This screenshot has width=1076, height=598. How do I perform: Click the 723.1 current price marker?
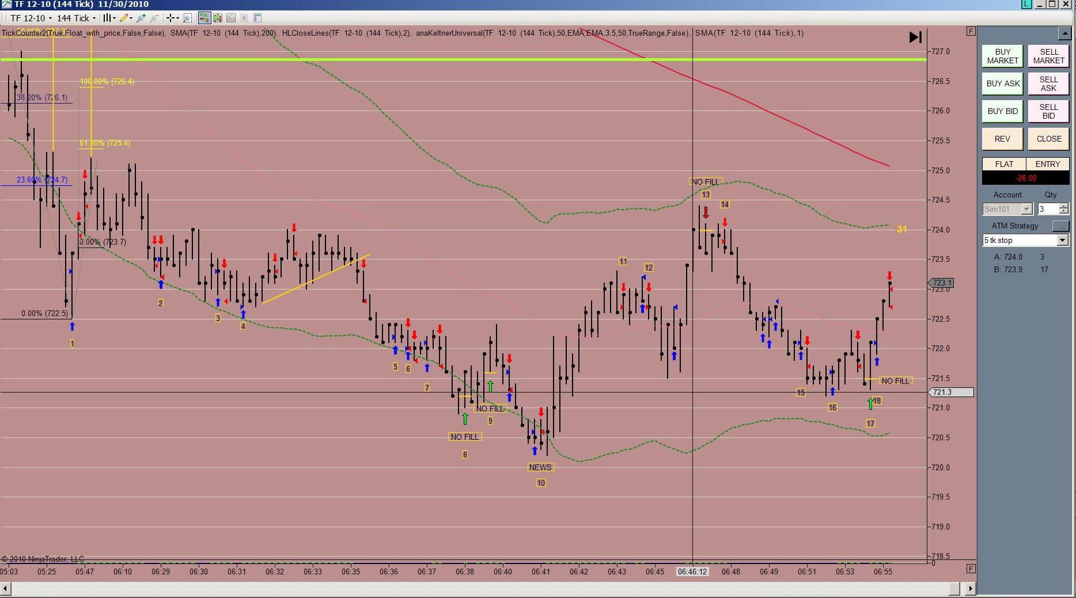941,283
